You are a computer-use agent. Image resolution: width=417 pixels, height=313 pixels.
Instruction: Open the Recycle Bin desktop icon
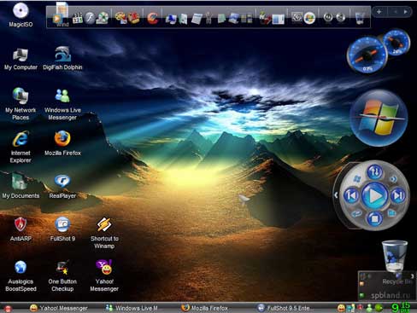point(396,262)
